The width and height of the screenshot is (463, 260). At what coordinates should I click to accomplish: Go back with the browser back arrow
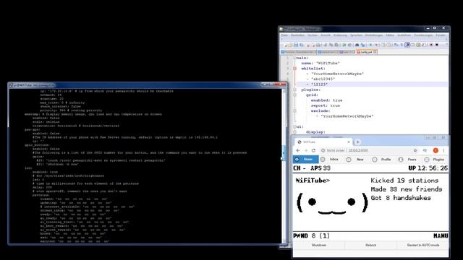[x=298, y=150]
